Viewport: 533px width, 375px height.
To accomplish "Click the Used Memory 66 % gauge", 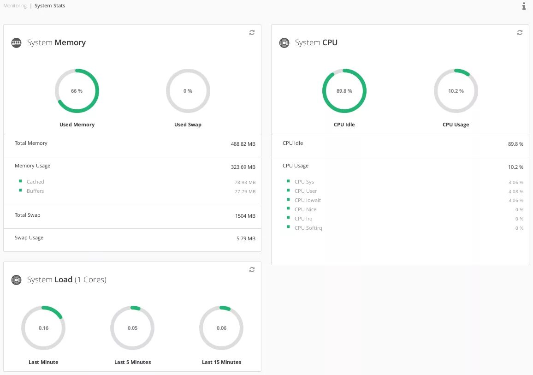I will 77,91.
